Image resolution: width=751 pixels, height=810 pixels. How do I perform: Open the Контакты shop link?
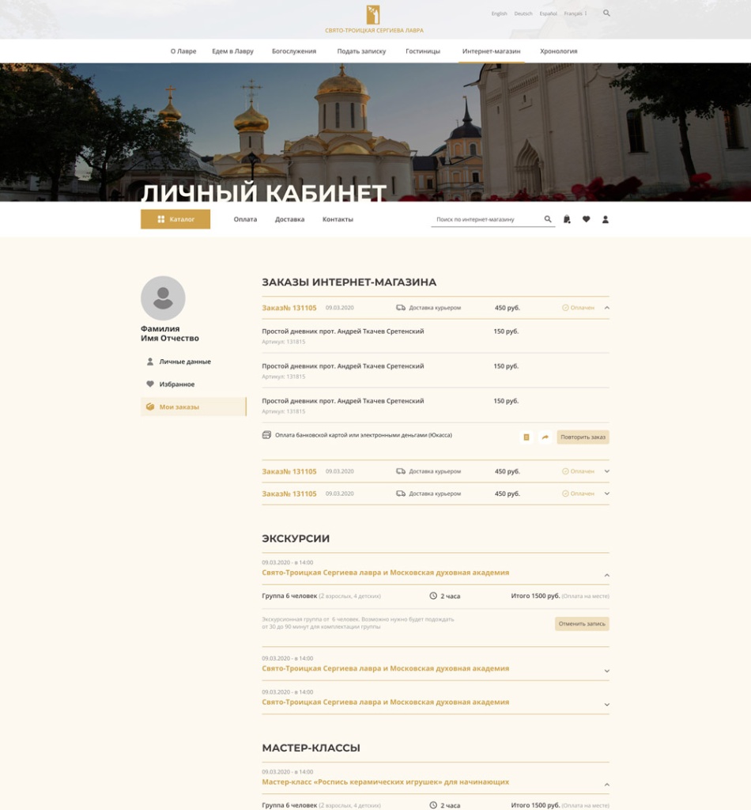click(338, 219)
